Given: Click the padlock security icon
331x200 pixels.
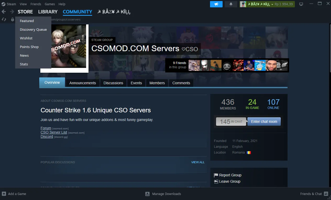Looking at the screenshot, I should [12, 19].
